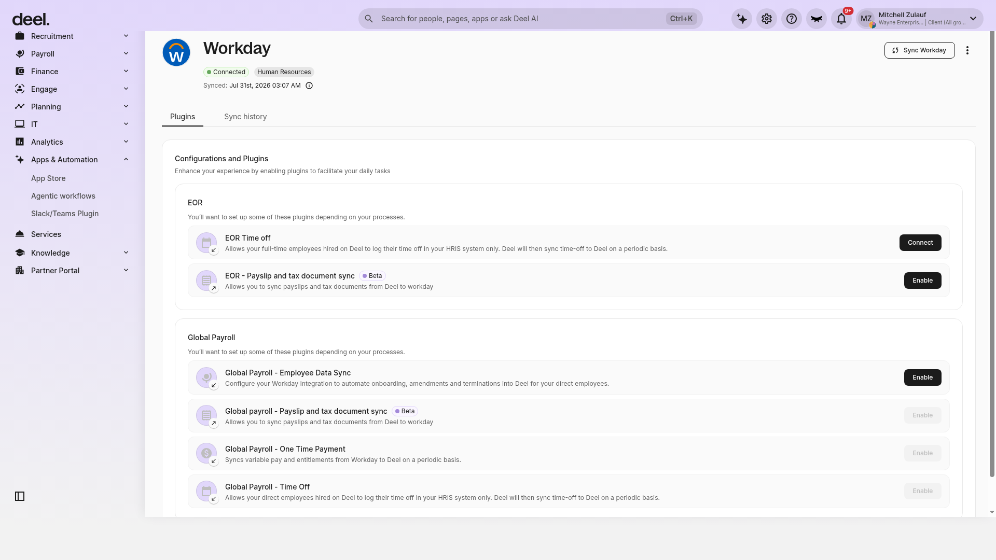
Task: Click the Apps & Automation sparkle icon
Action: point(20,159)
